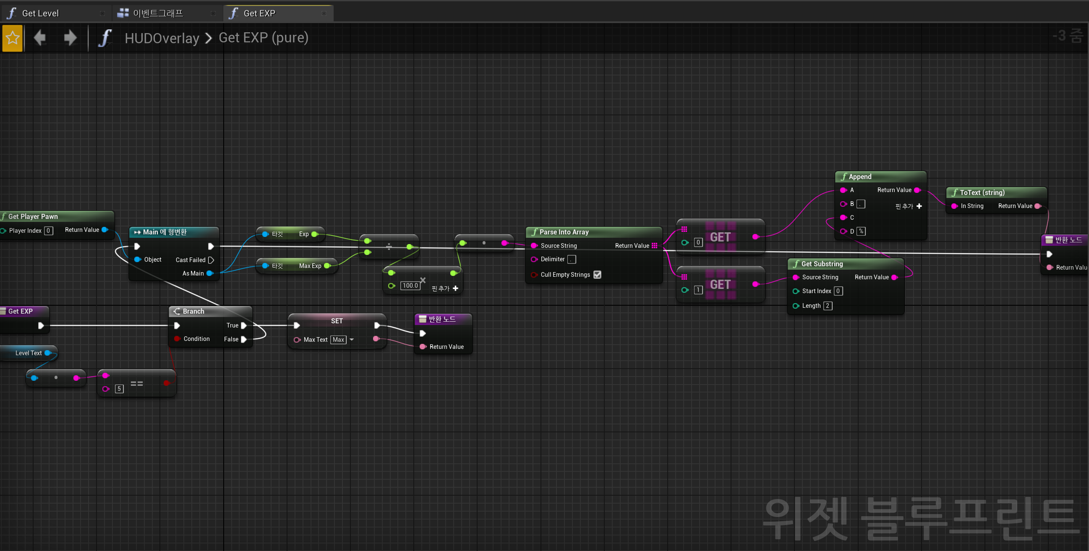
Task: Click the 타깃 pin on the Max Exp node
Action: [265, 266]
